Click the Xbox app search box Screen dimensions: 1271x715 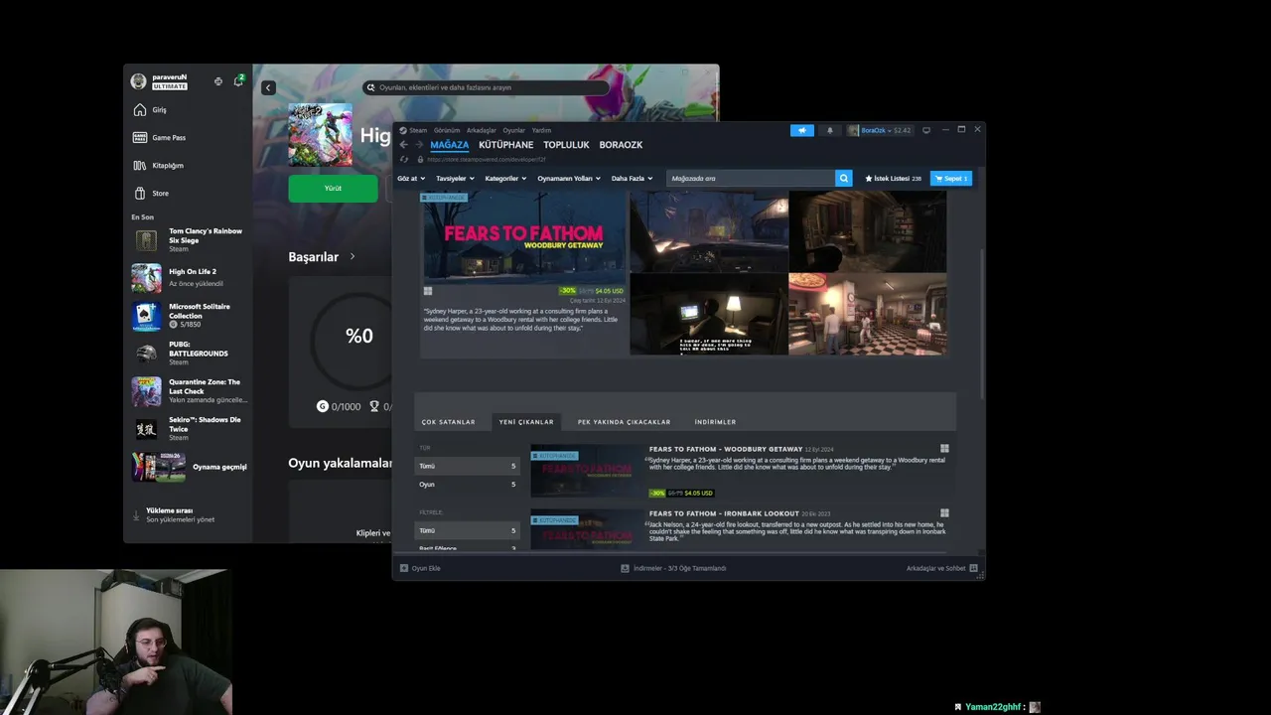[487, 87]
